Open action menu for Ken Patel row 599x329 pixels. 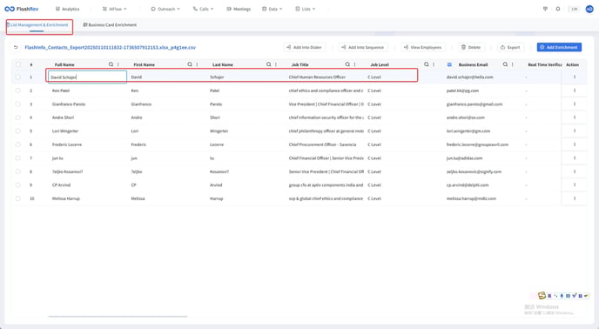pyautogui.click(x=574, y=91)
